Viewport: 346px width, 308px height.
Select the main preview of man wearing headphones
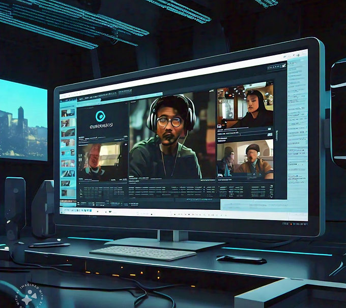[171, 137]
